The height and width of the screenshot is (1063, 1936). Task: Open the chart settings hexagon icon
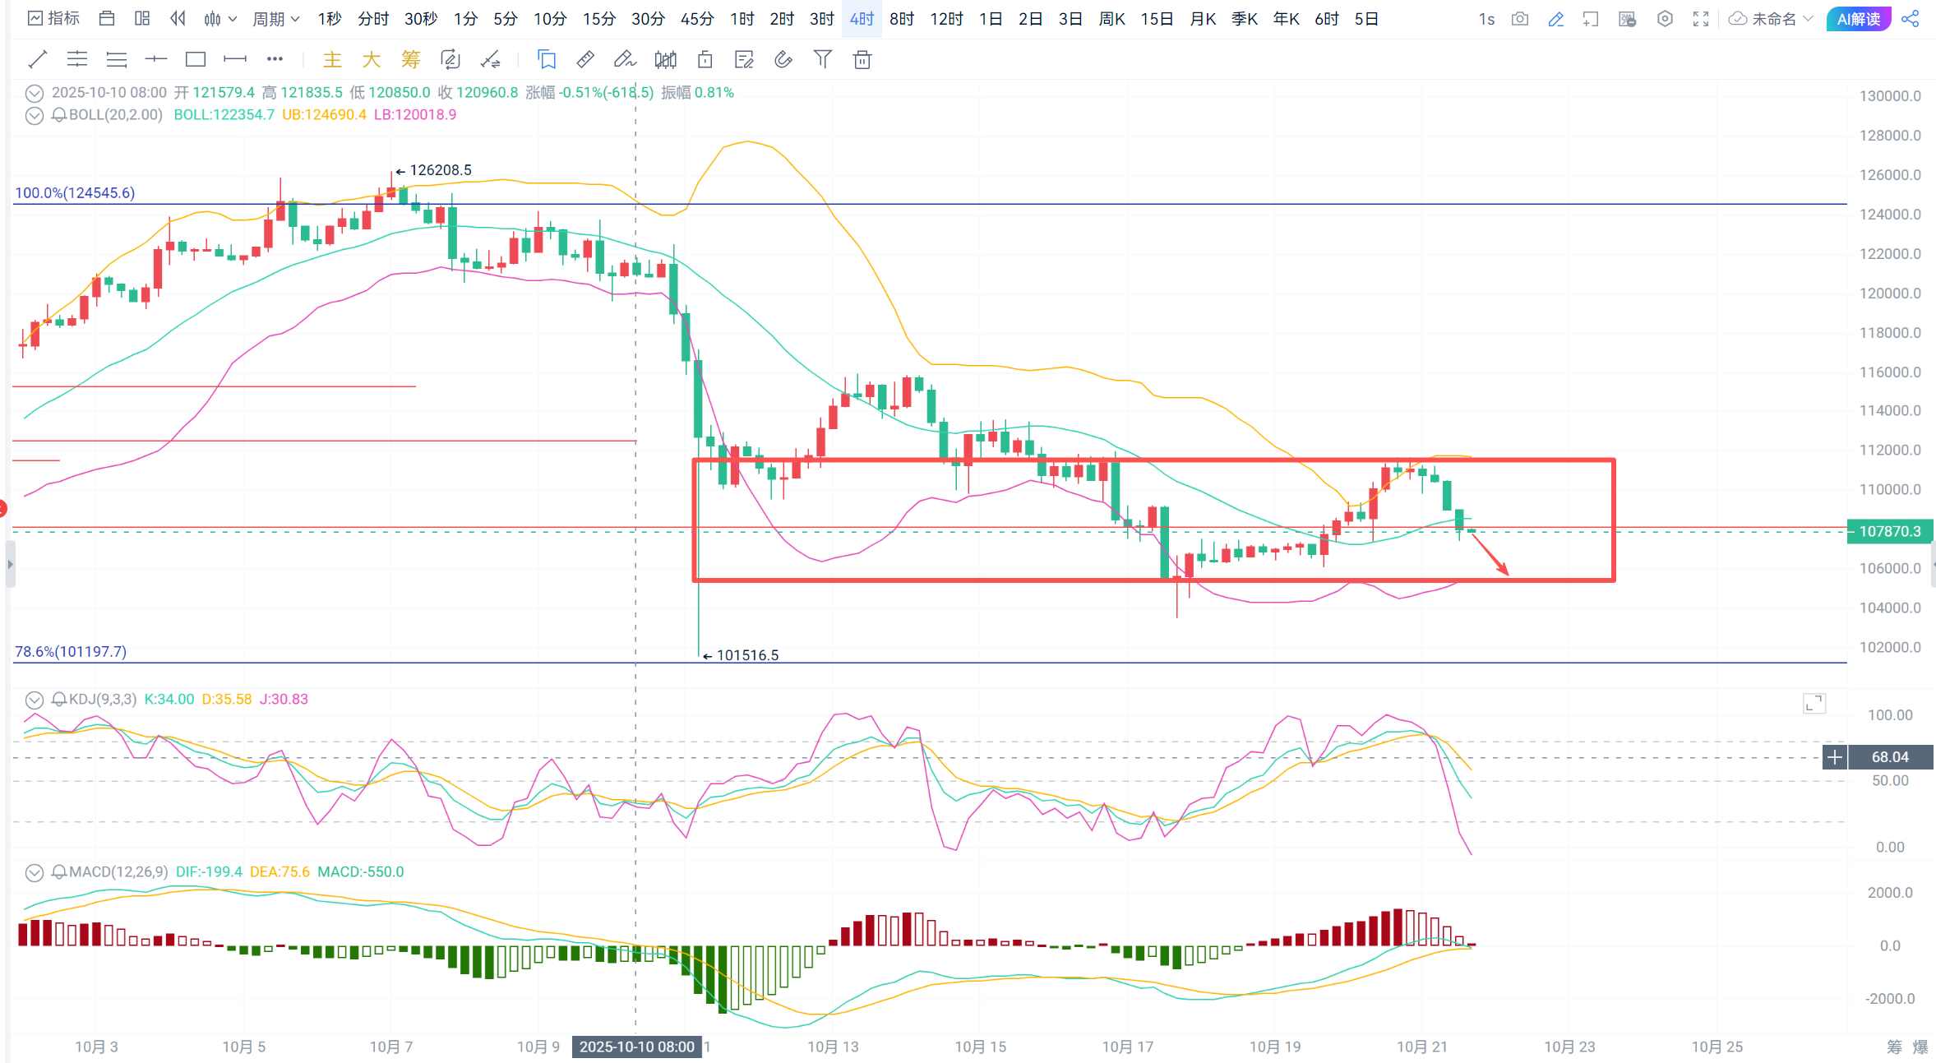click(x=1665, y=19)
